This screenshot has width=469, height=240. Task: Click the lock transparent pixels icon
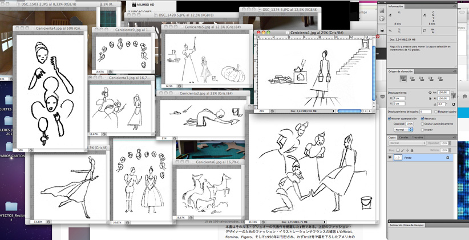pyautogui.click(x=398, y=150)
